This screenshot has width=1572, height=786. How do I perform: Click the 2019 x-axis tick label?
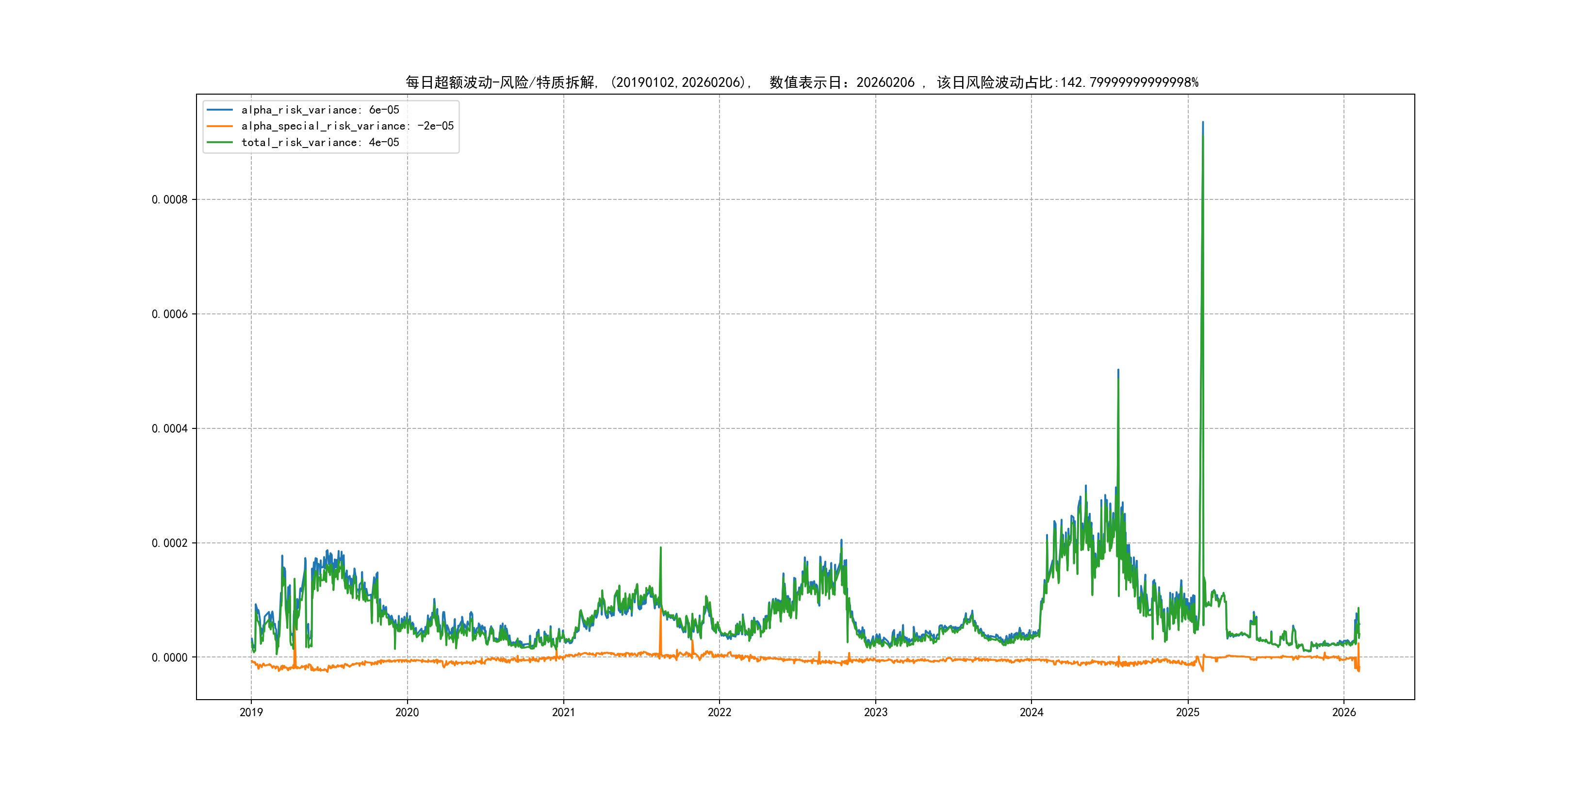pyautogui.click(x=251, y=712)
